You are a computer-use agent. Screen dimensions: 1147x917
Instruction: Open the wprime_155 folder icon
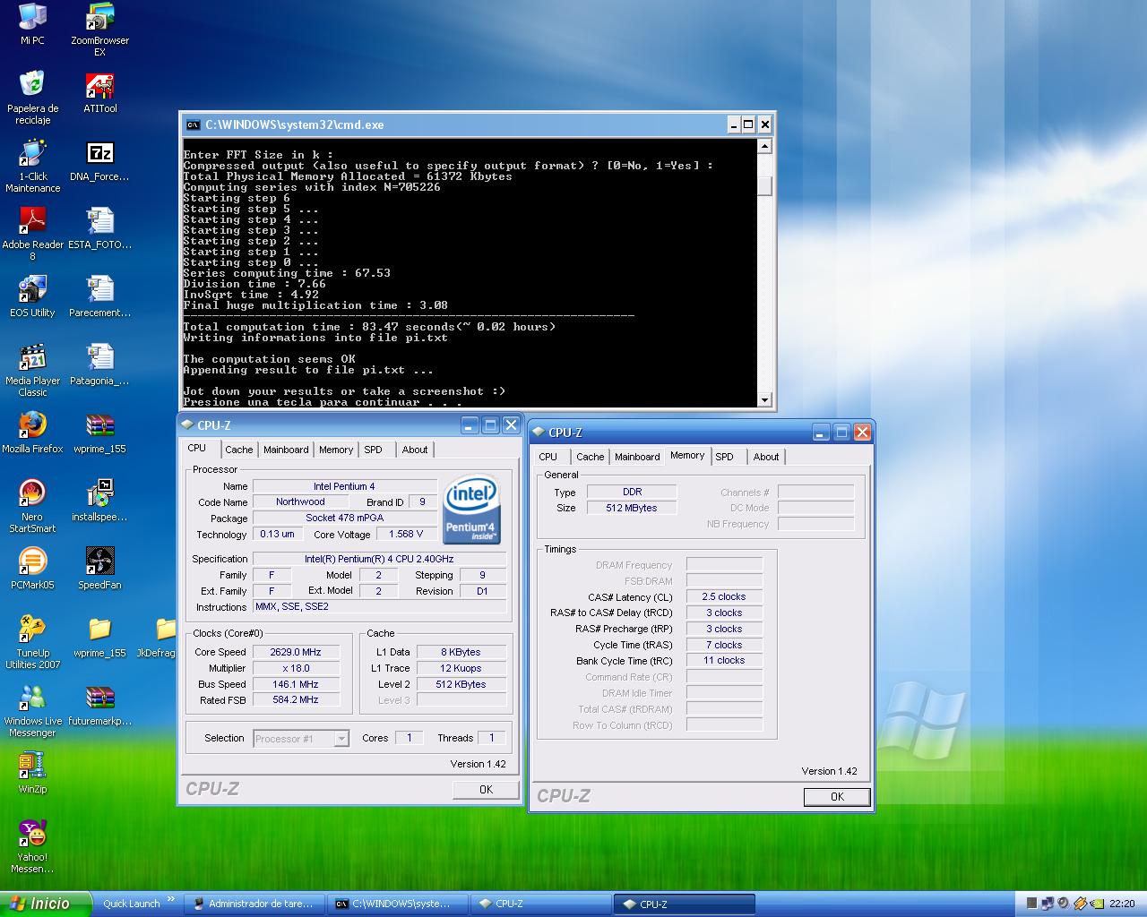pos(99,637)
